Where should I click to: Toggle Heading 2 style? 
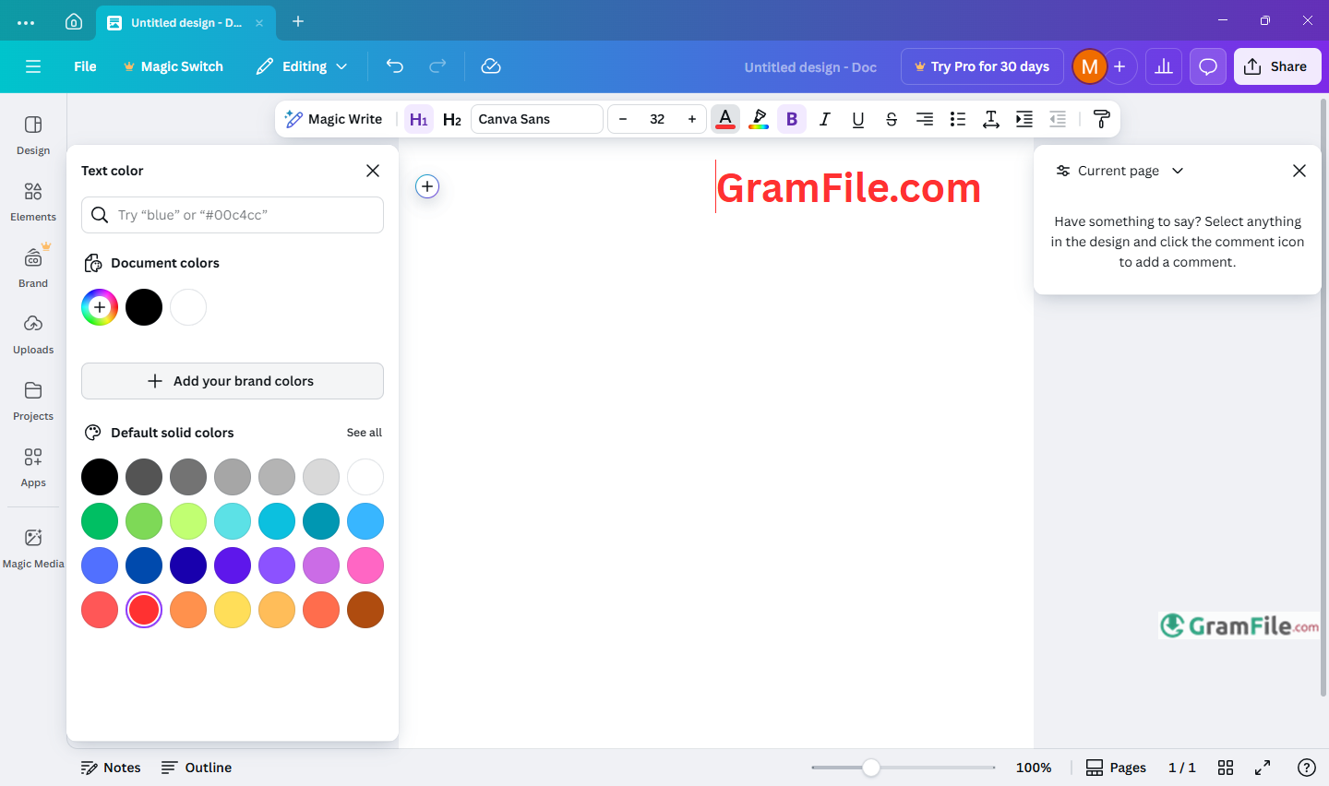(452, 119)
